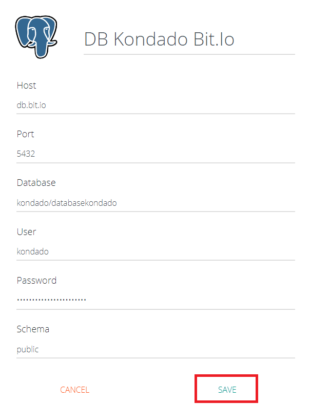Click the Database label text
The height and width of the screenshot is (404, 310).
click(36, 183)
